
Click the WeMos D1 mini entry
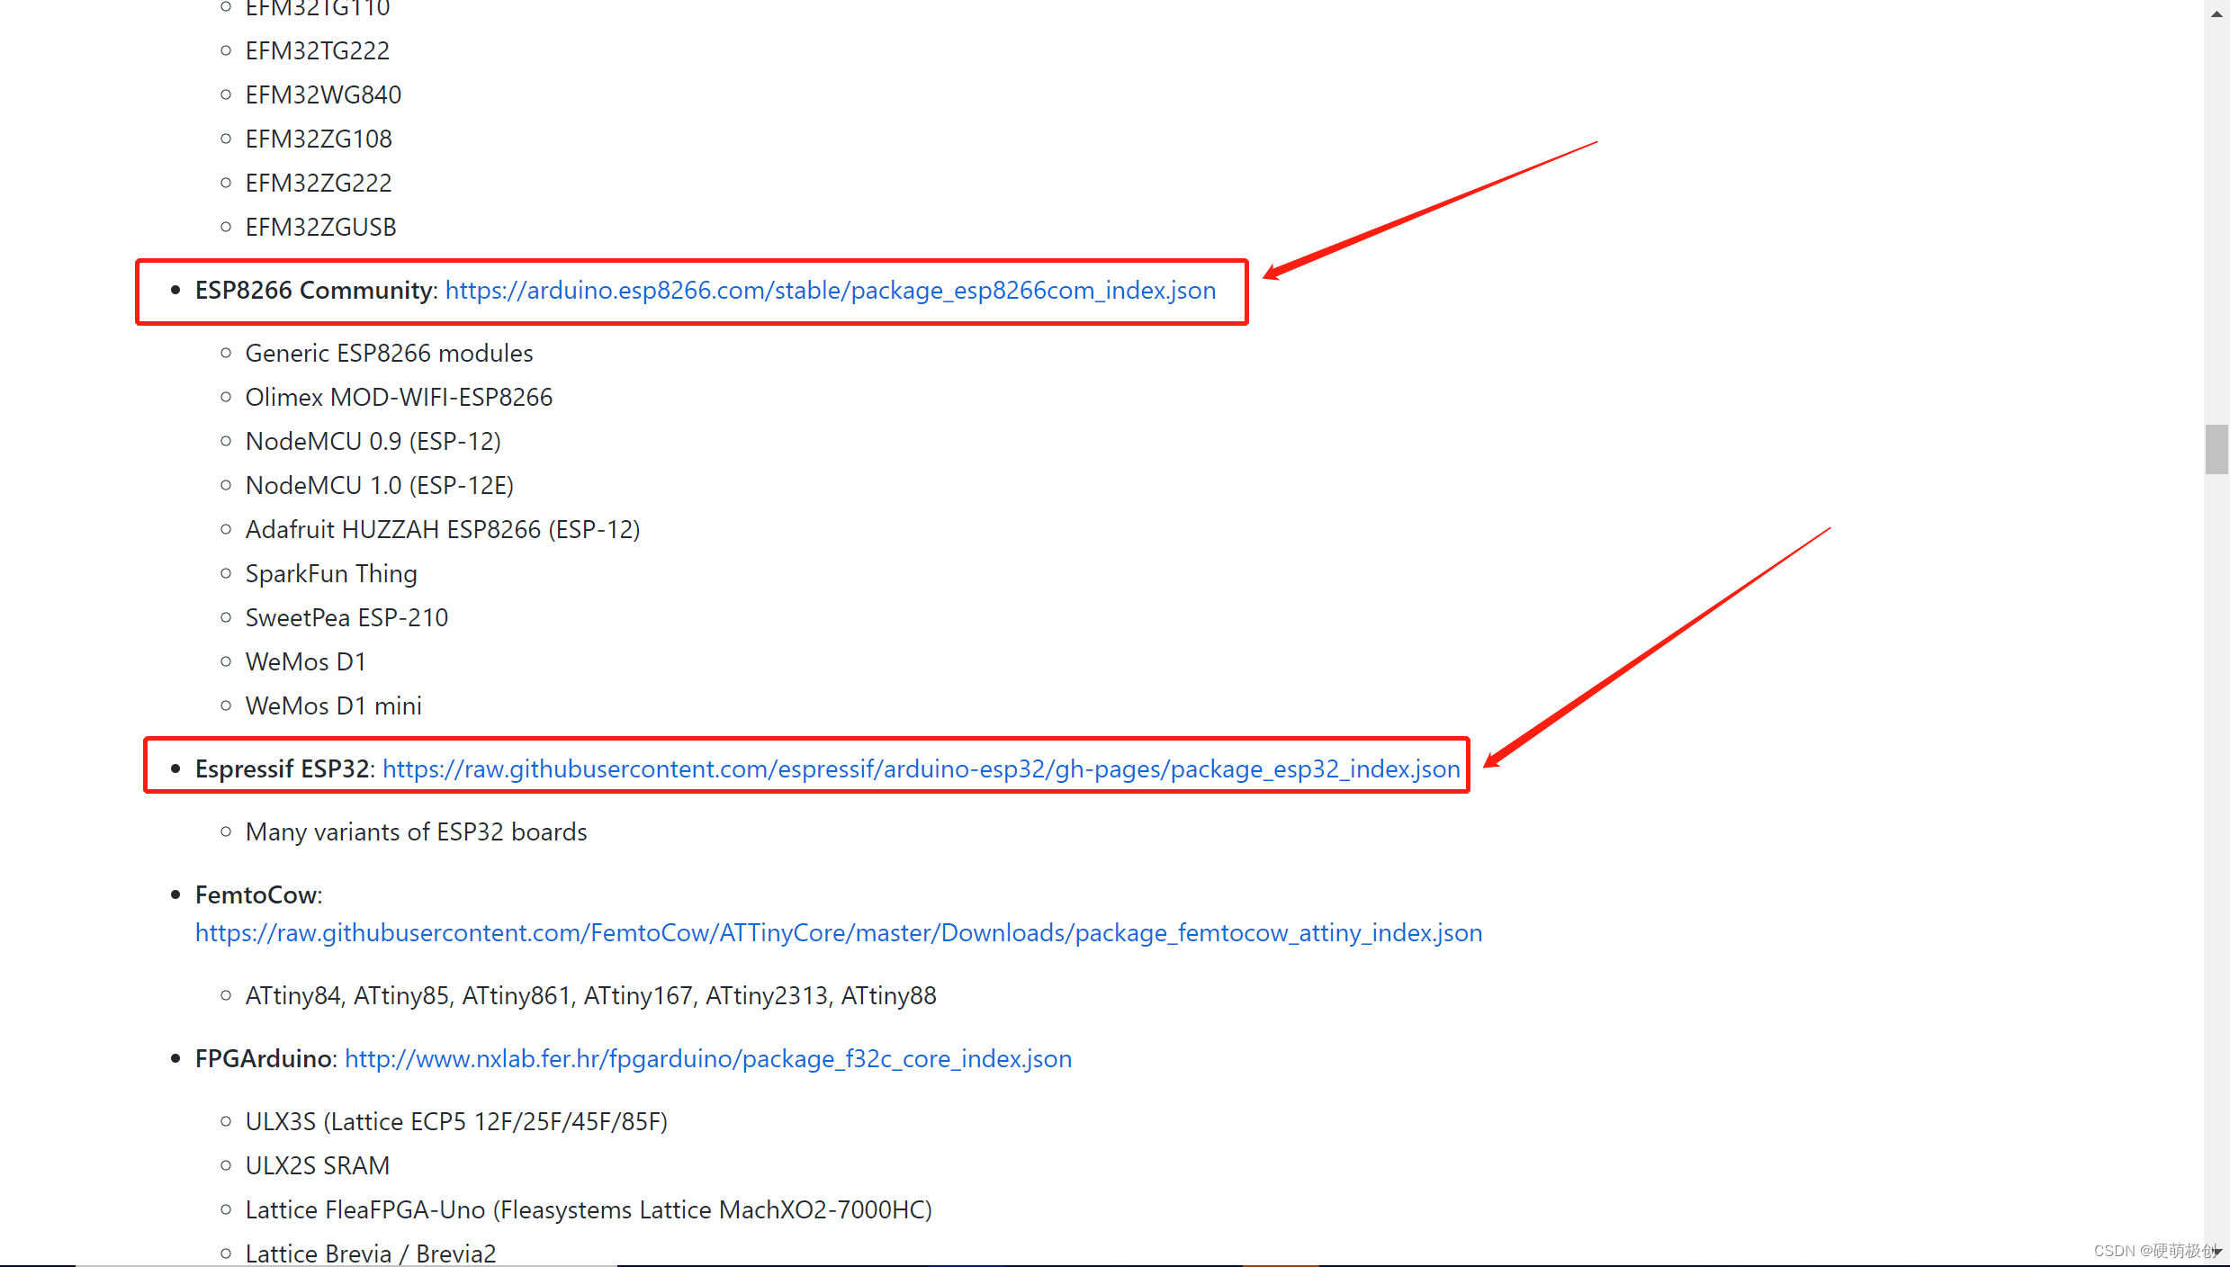tap(333, 706)
